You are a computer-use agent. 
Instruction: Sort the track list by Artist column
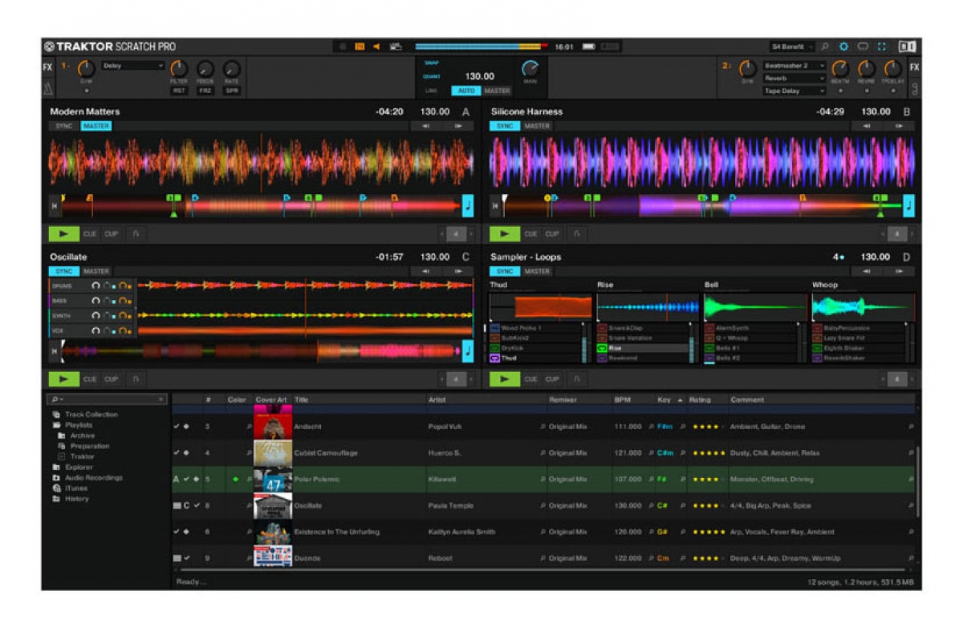point(437,399)
